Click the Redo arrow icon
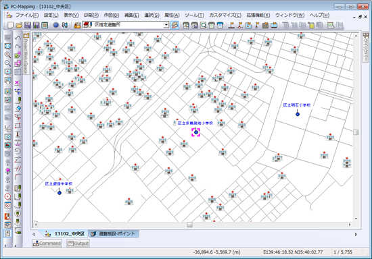Viewport: 372px width, 259px height. pos(18,47)
